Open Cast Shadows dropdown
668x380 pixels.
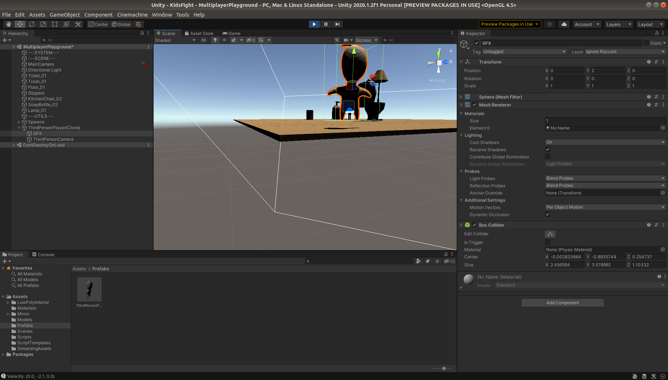point(605,142)
